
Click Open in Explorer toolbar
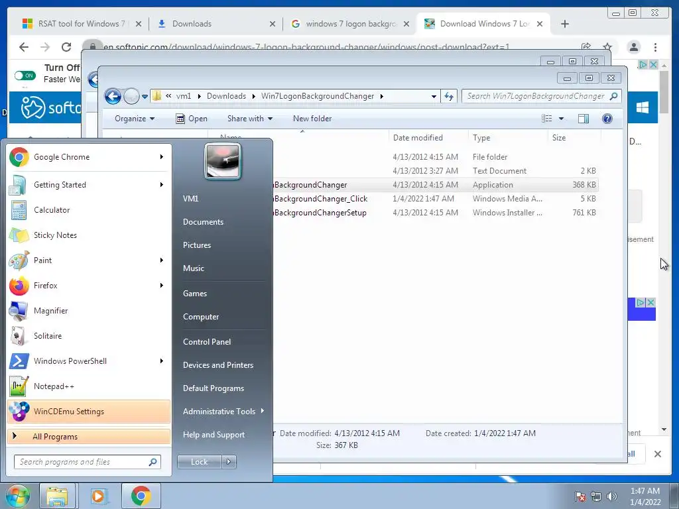[192, 119]
